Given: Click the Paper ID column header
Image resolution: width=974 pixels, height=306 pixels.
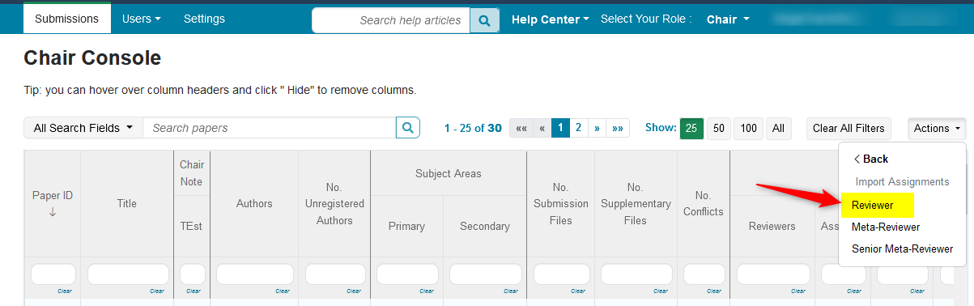Looking at the screenshot, I should tap(53, 195).
